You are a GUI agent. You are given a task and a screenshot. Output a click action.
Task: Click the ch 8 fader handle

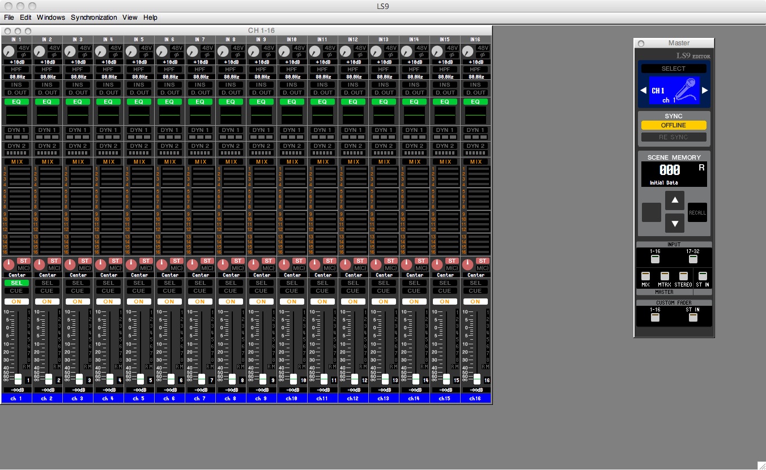(232, 379)
